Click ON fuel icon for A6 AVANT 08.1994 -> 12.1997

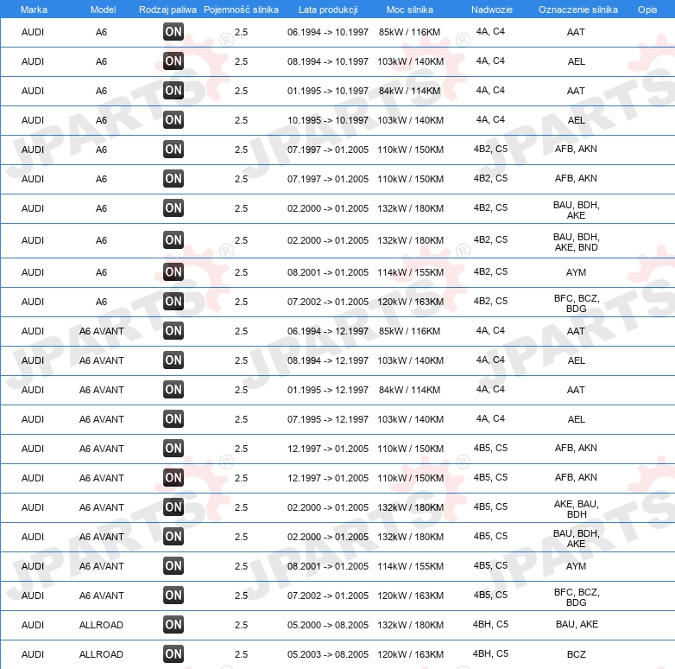point(173,360)
